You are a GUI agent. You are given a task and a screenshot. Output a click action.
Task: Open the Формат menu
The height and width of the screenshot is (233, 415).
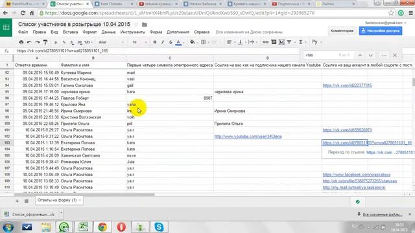pyautogui.click(x=89, y=32)
